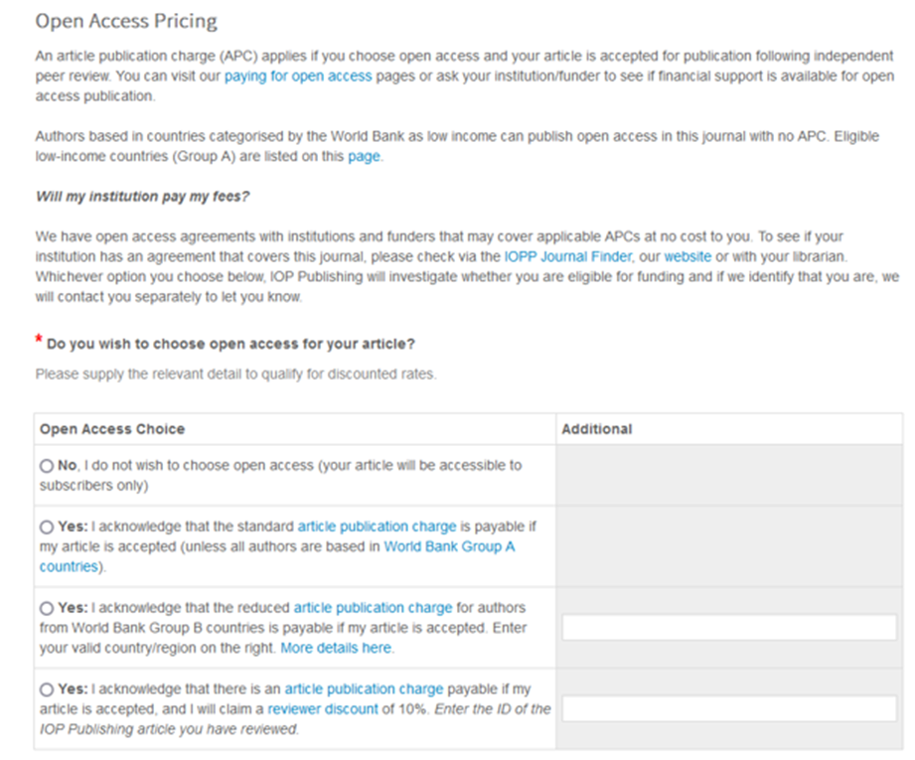The image size is (915, 760).
Task: Click the 'Additional' column header
Action: 597,429
